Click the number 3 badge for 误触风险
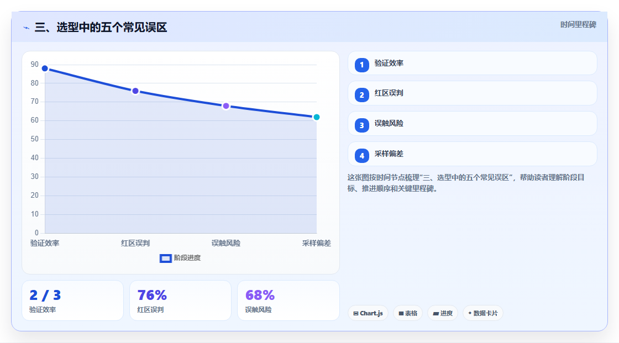Viewport: 619px width, 343px height. pos(361,125)
